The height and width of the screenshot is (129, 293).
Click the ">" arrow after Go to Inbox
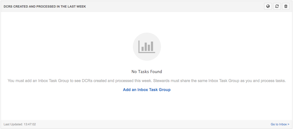point(288,124)
